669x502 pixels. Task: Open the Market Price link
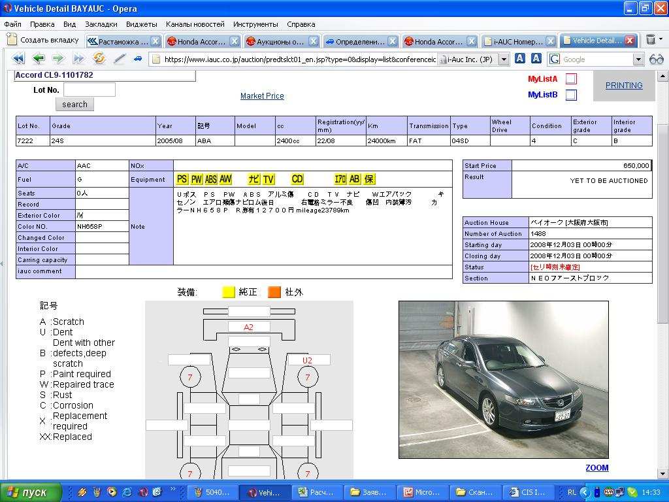coord(262,96)
